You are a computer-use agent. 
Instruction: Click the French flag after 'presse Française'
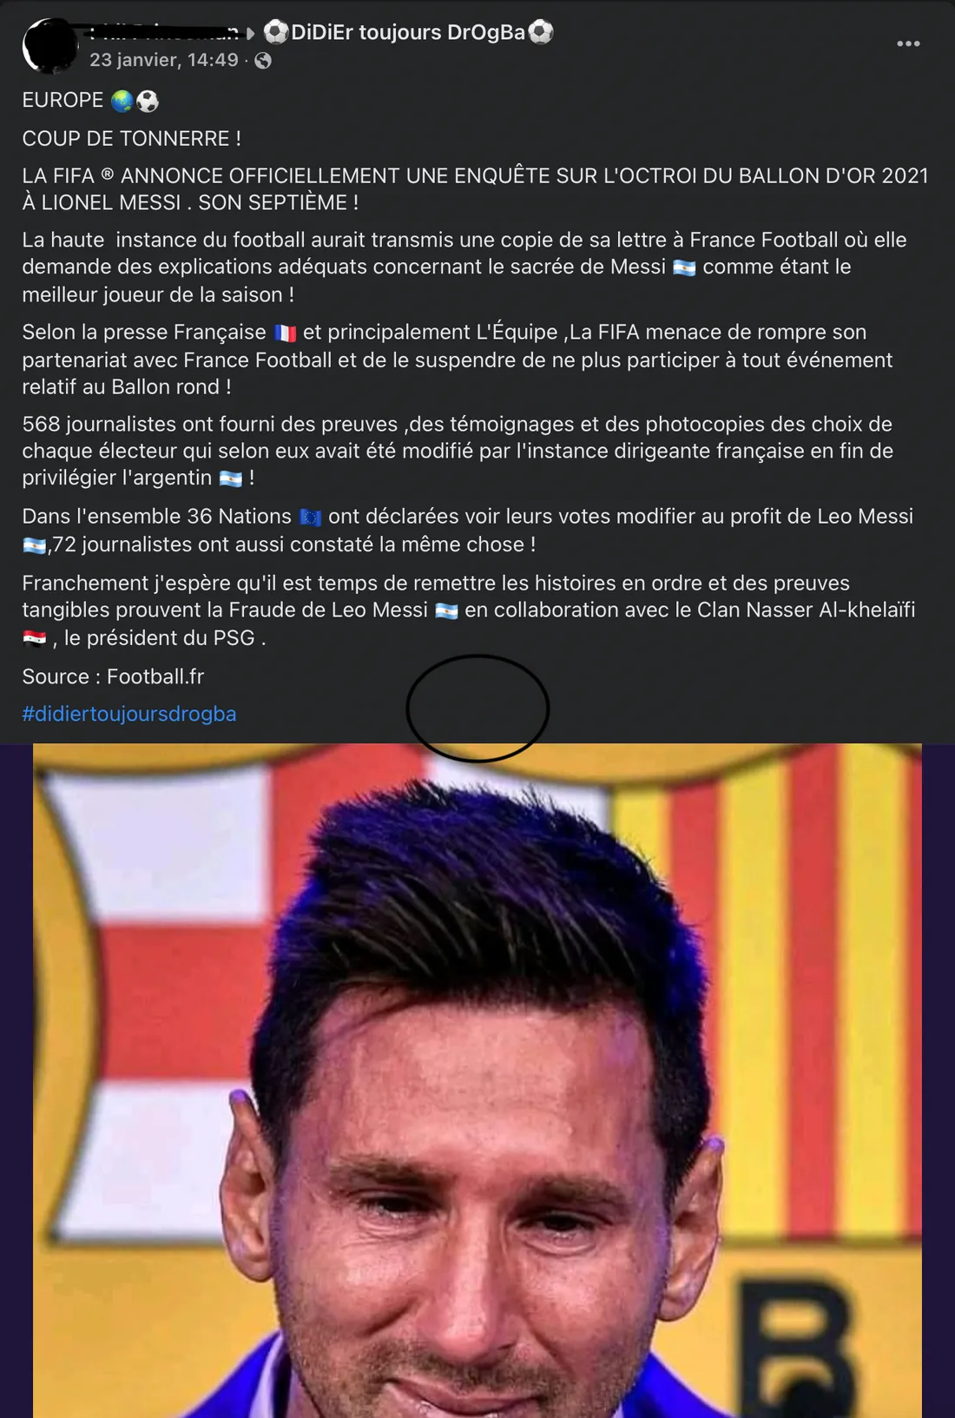285,333
